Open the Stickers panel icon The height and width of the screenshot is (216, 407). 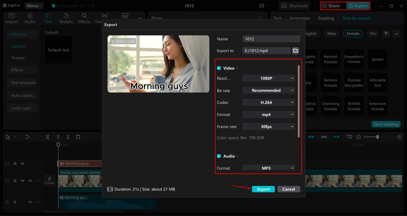(x=66, y=18)
